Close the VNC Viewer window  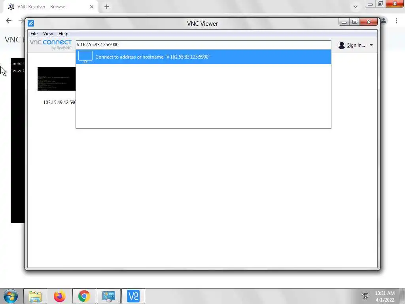pos(369,22)
